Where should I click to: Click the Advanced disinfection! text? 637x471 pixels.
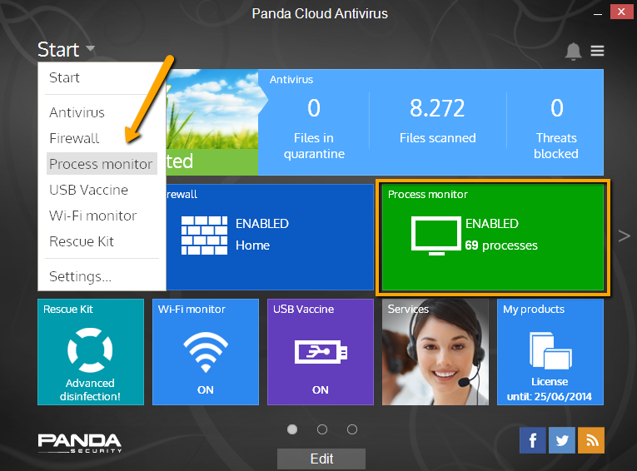click(90, 389)
